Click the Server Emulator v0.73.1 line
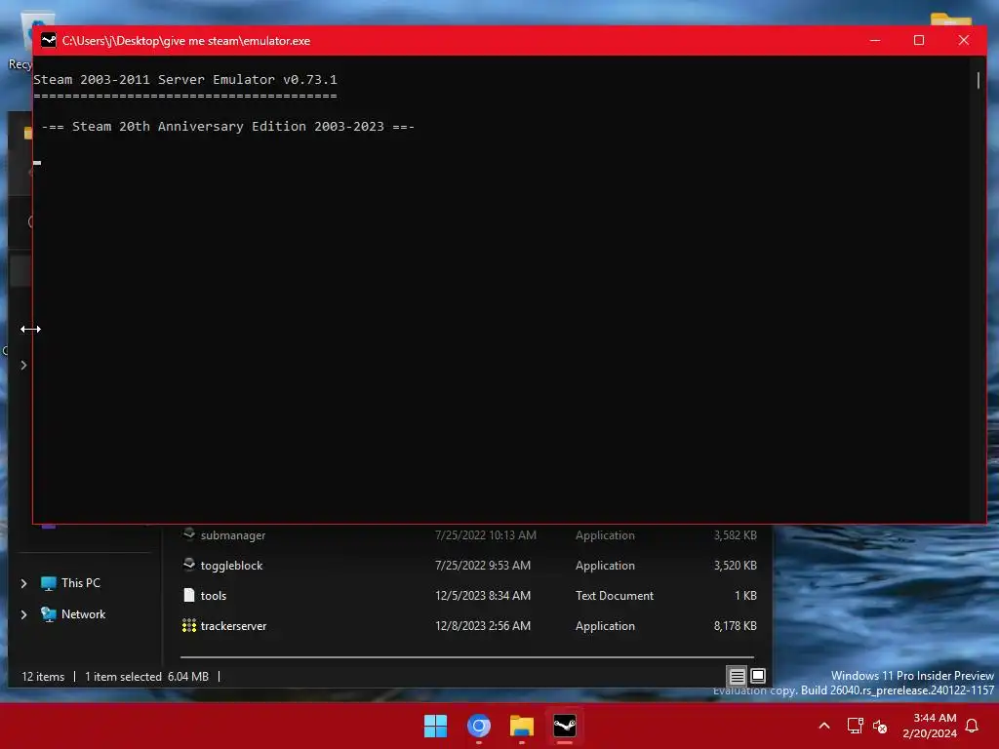Viewport: 999px width, 749px height. pyautogui.click(x=184, y=80)
